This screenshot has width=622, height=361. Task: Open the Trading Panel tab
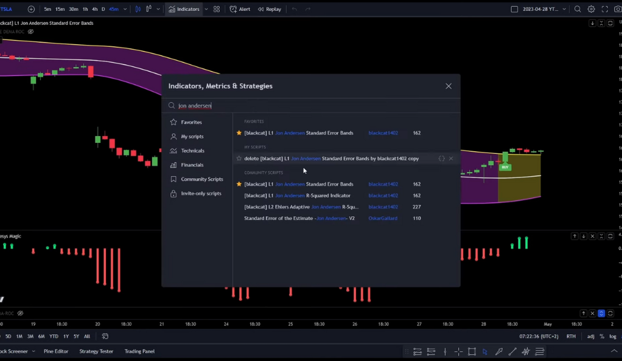click(139, 351)
